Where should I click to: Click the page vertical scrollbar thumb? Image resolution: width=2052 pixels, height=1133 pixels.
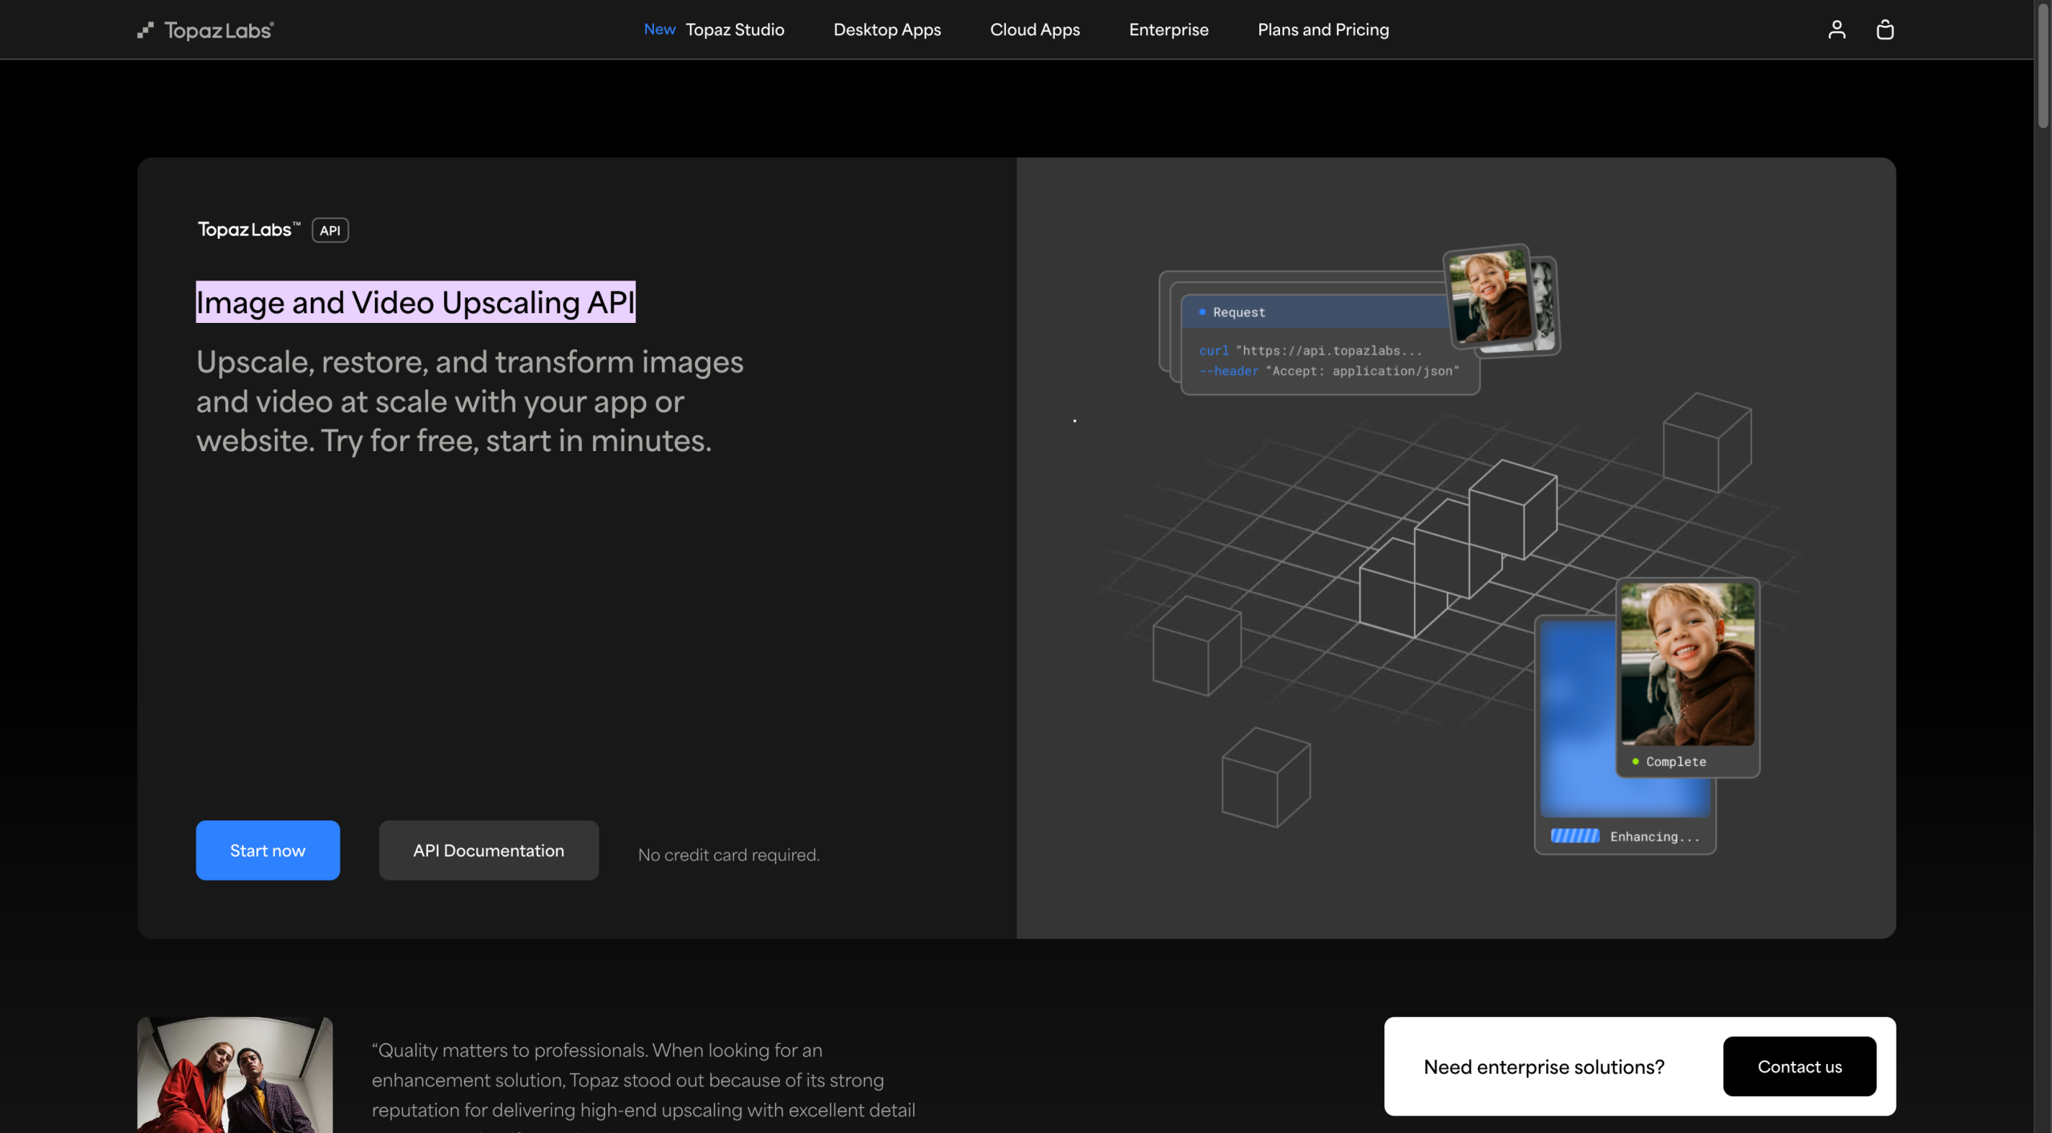click(x=2042, y=64)
